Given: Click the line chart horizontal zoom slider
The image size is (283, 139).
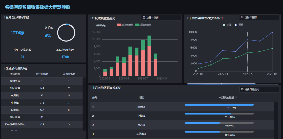Looking at the screenshot, I should 221,84.
